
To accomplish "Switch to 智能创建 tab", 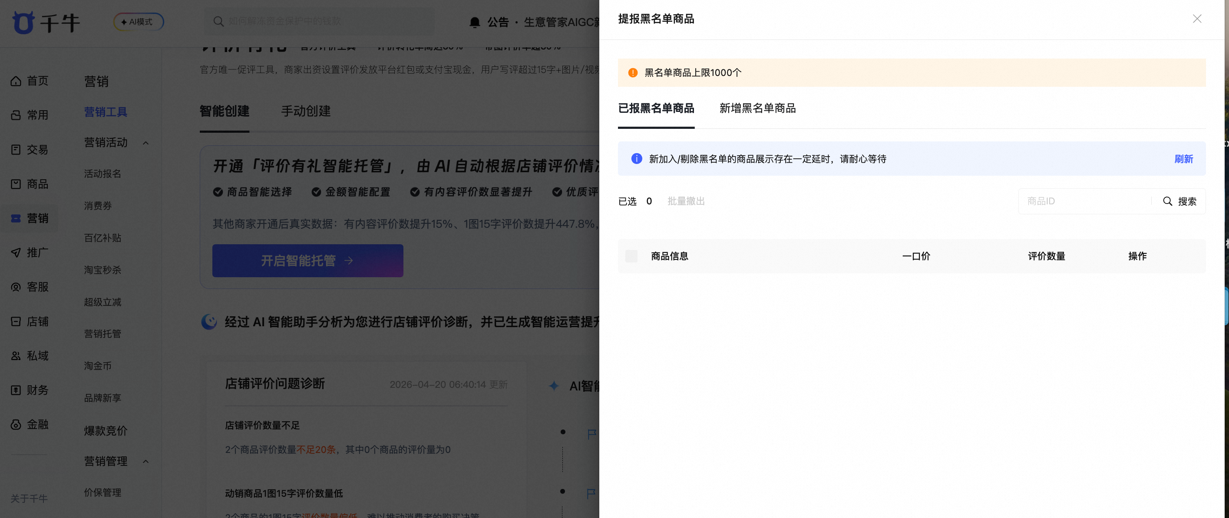I will (x=224, y=111).
